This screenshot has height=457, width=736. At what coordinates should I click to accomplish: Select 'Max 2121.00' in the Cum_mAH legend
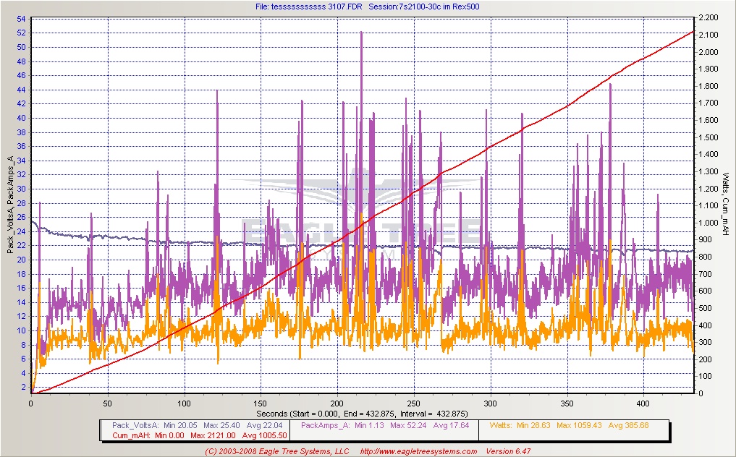pyautogui.click(x=213, y=435)
